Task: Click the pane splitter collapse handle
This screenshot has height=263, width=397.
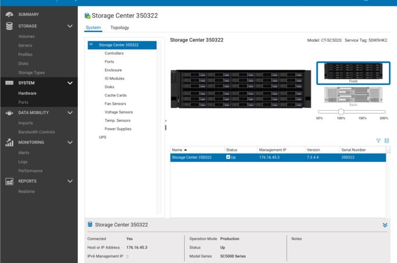Action: point(166,121)
